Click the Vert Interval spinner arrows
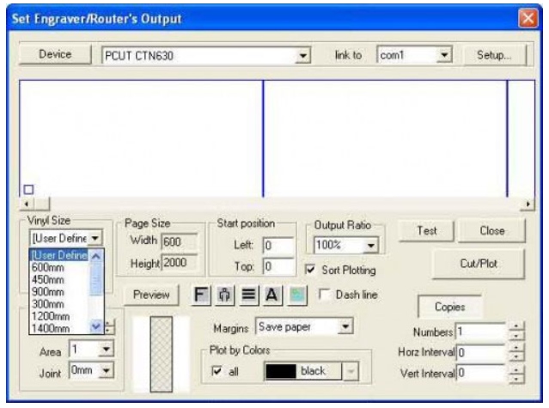 click(x=515, y=372)
